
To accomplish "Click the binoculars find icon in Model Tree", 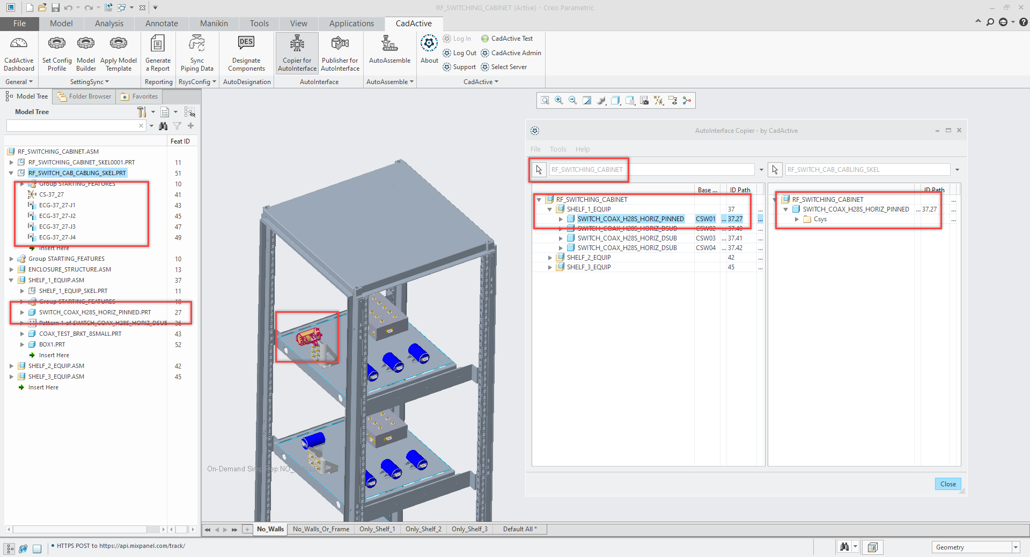I will [163, 126].
